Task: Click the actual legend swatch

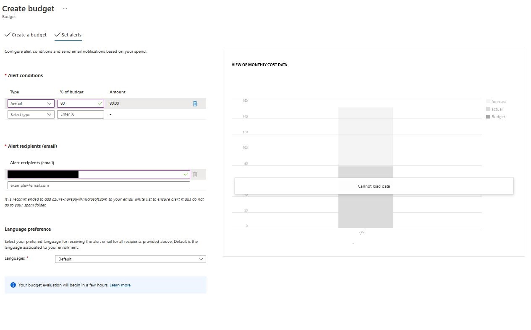Action: [x=488, y=109]
